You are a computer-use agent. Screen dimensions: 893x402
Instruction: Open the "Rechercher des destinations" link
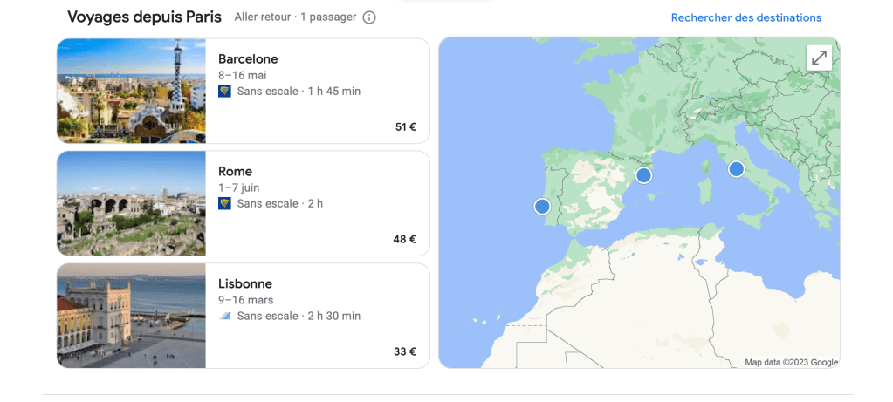pyautogui.click(x=745, y=17)
